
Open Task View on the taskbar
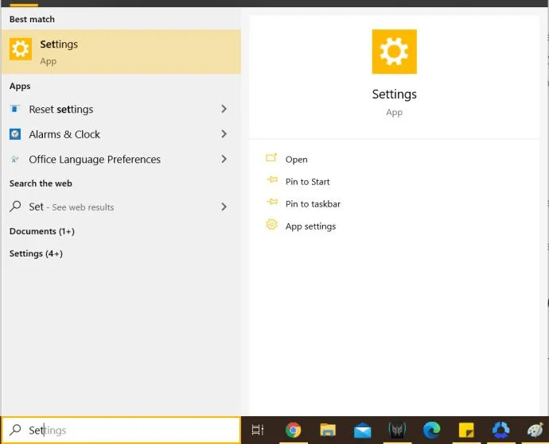click(x=258, y=430)
